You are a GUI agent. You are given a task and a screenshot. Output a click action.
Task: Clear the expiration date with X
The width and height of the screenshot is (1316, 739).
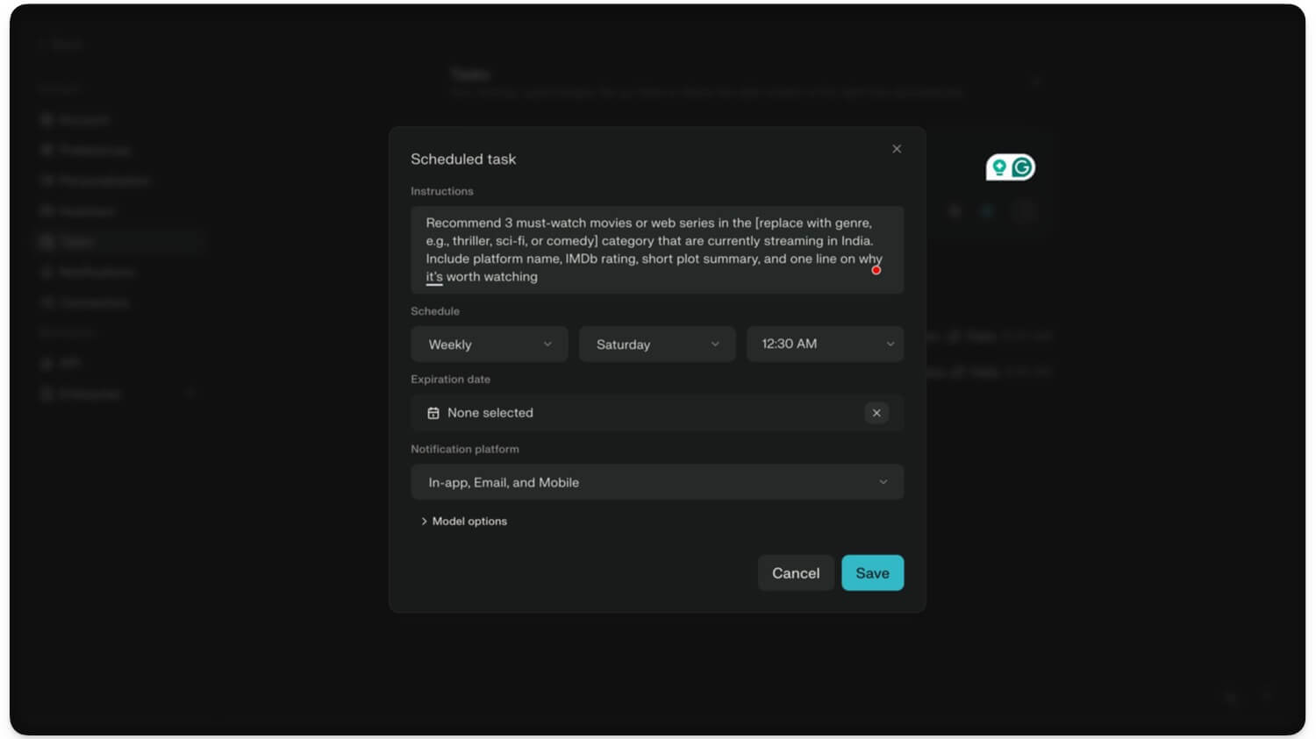876,413
